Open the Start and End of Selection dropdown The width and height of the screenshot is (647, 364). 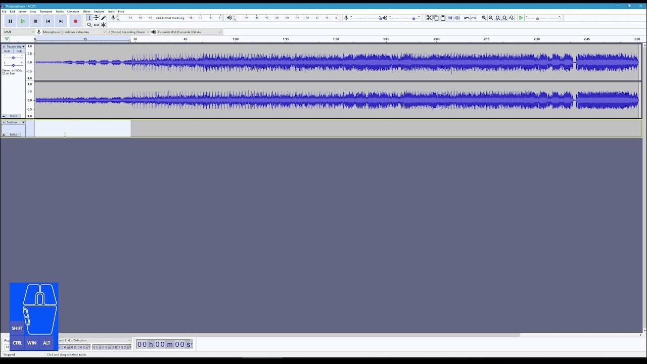coord(94,340)
